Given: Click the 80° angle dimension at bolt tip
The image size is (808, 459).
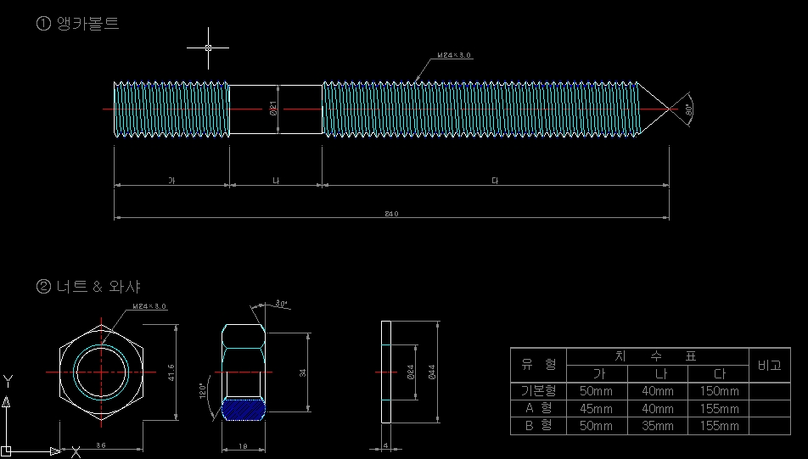Looking at the screenshot, I should 688,109.
